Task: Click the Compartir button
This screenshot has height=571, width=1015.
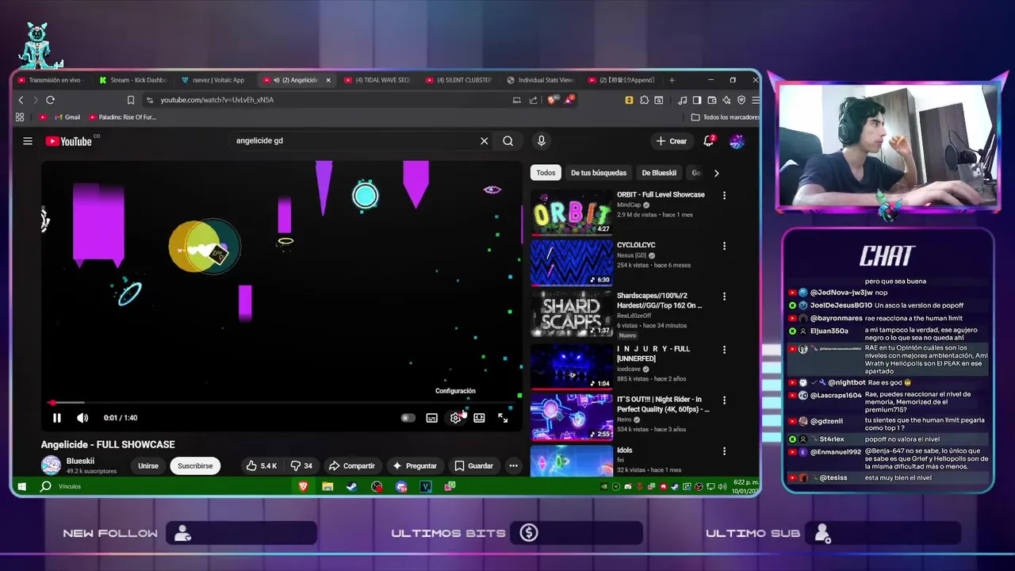Action: tap(352, 466)
